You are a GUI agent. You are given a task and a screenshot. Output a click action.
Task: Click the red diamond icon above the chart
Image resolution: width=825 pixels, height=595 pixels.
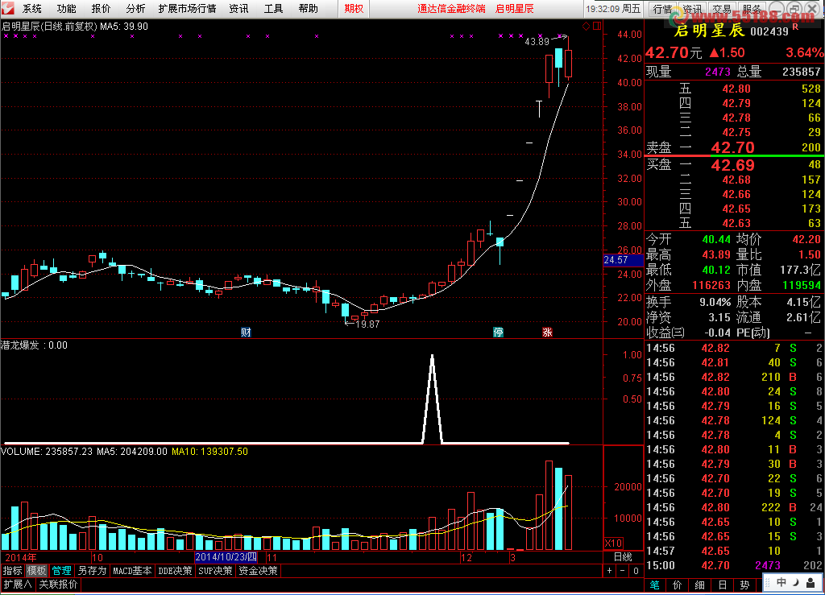tap(587, 27)
